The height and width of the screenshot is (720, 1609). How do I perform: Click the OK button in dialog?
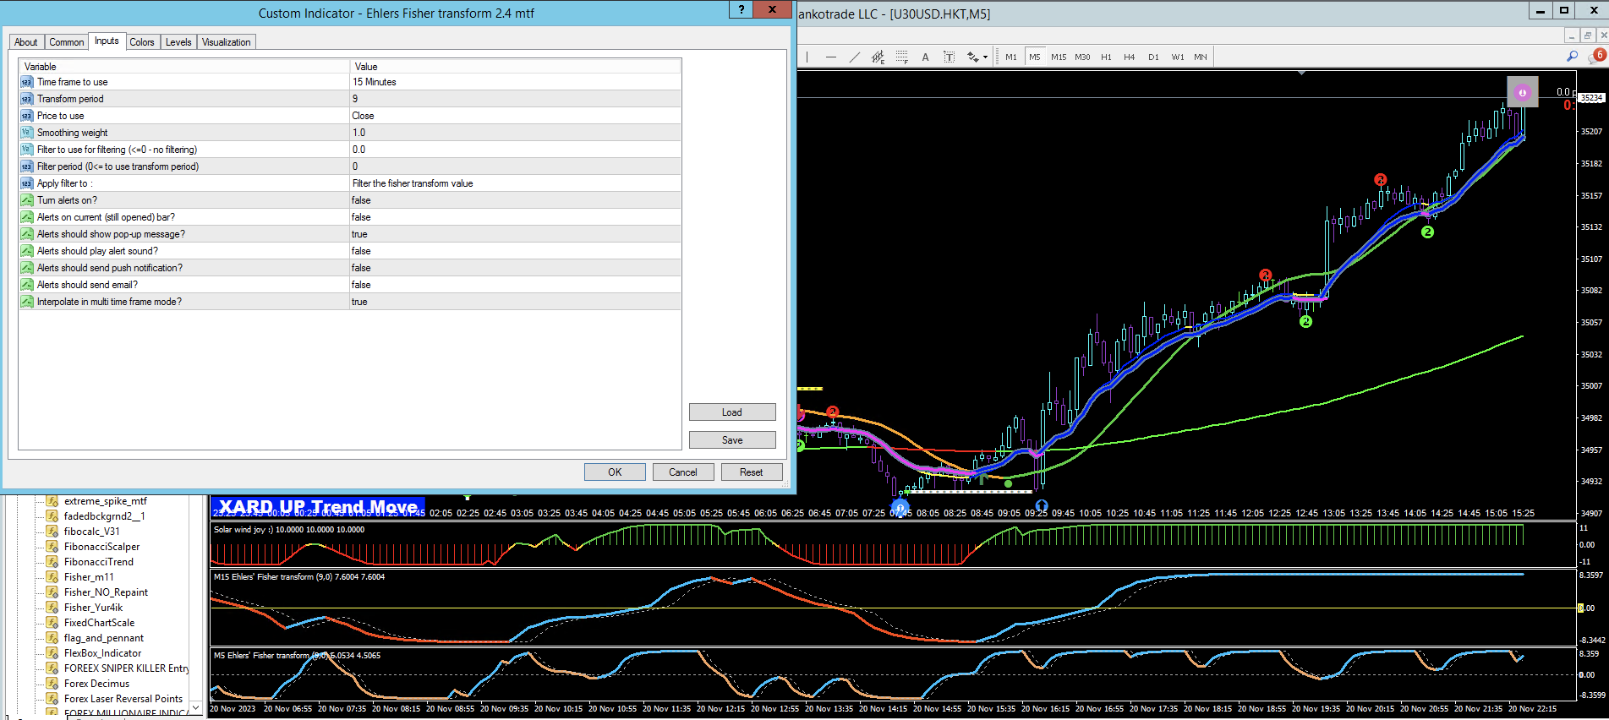pyautogui.click(x=615, y=472)
